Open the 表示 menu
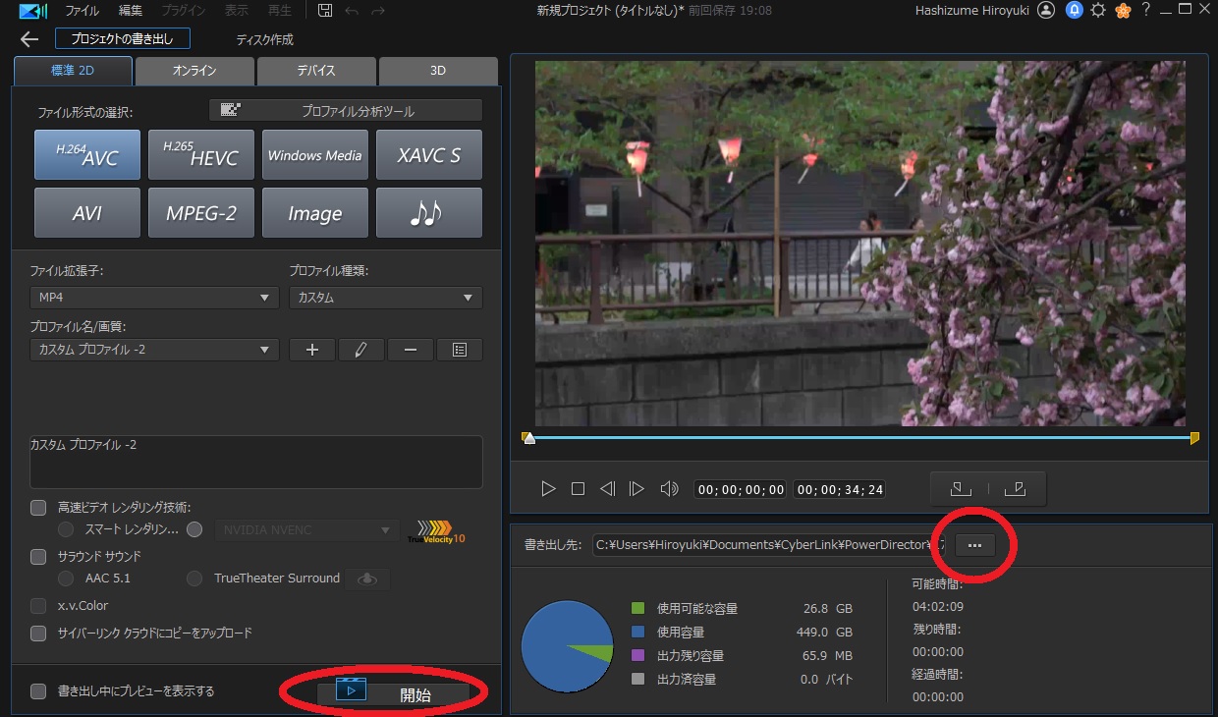Viewport: 1218px width, 717px height. (x=237, y=11)
